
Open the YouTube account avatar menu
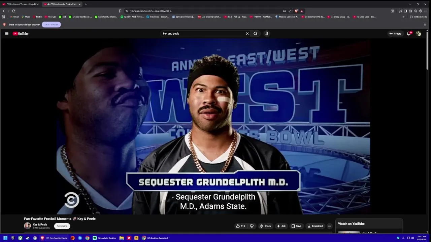click(418, 34)
